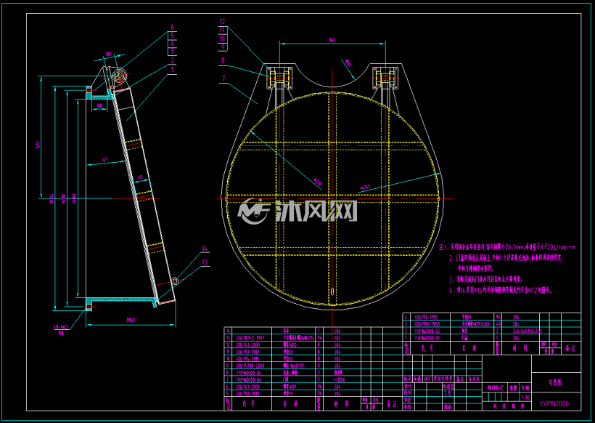This screenshot has width=595, height=423.
Task: Click the HT200 material entry
Action: pyautogui.click(x=337, y=379)
